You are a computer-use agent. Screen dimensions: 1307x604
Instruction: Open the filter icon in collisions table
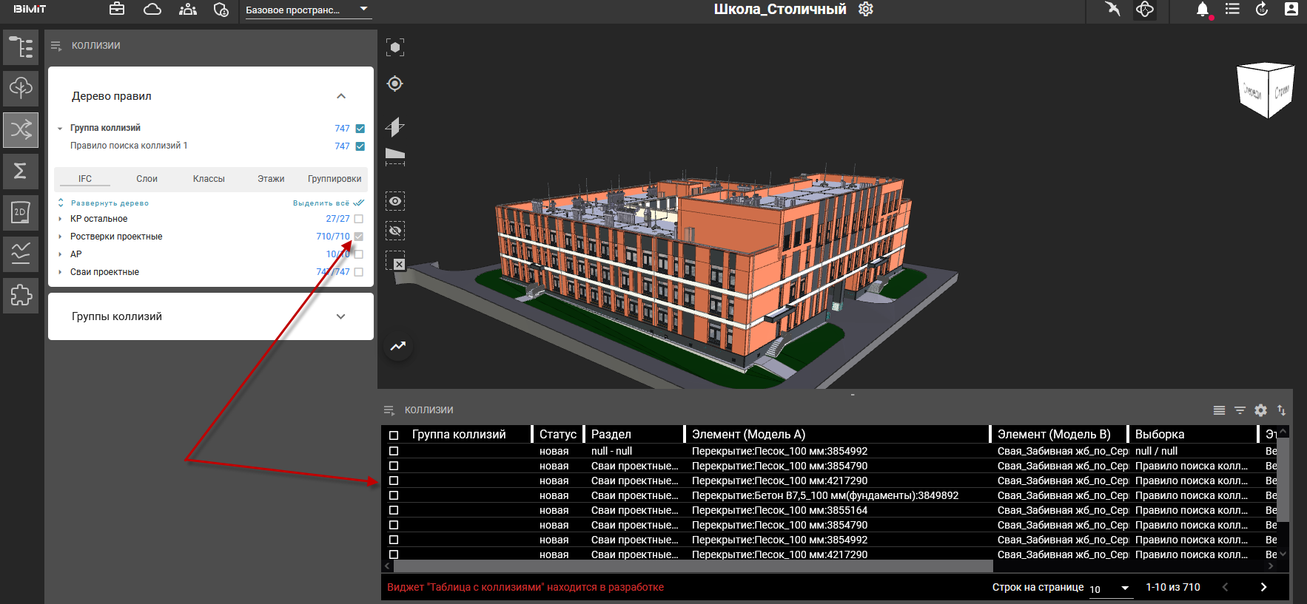(1240, 410)
